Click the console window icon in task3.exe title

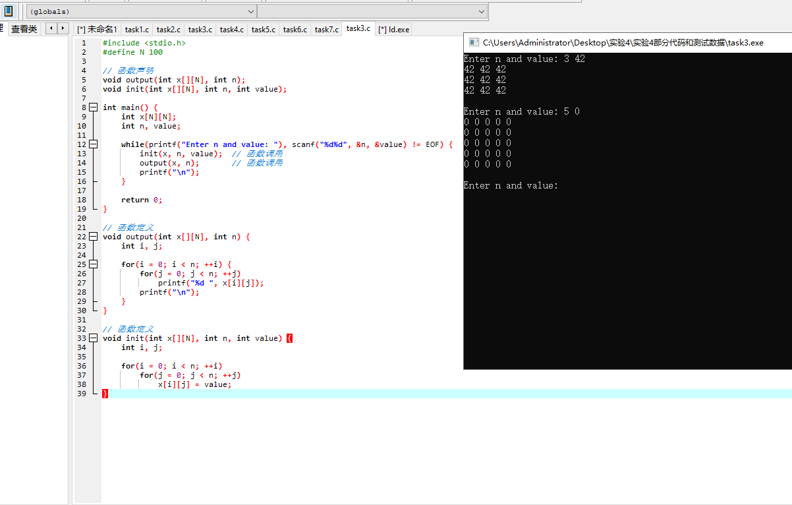click(x=473, y=42)
